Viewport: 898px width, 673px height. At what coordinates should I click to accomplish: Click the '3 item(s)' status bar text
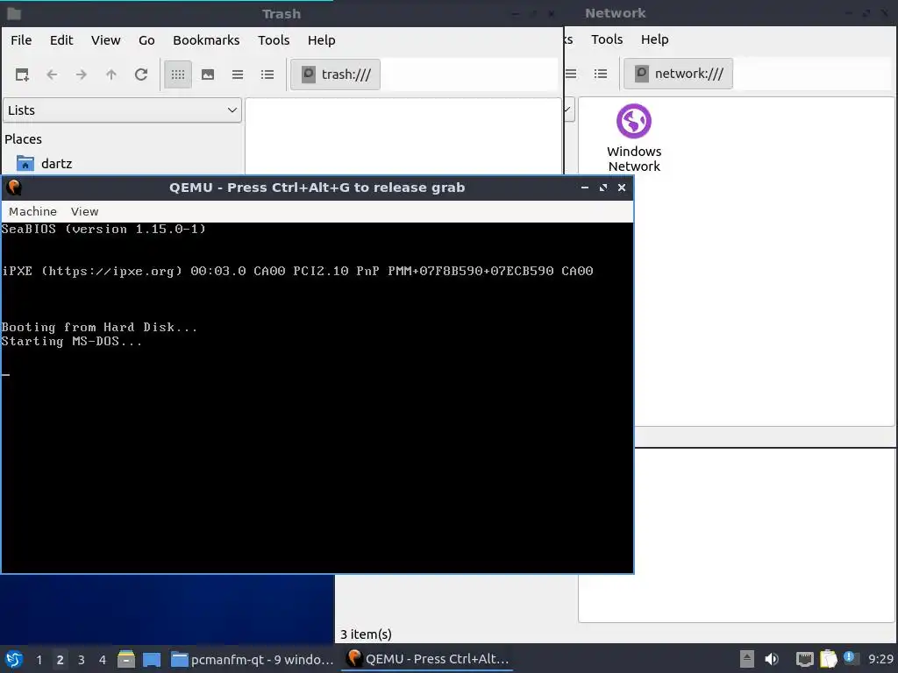pos(366,634)
